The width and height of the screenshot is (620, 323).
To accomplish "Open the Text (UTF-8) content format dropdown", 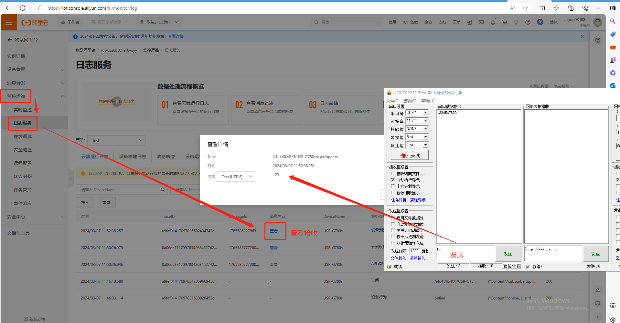I will point(236,177).
